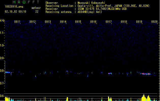The width and height of the screenshot is (160, 101).
Task: Select antenna value A504HB(yagi 4el)
Action: [x=90, y=12]
